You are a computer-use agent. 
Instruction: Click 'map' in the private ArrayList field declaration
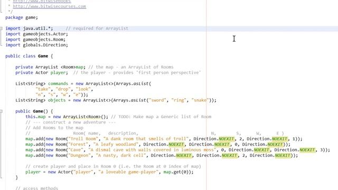80,67
